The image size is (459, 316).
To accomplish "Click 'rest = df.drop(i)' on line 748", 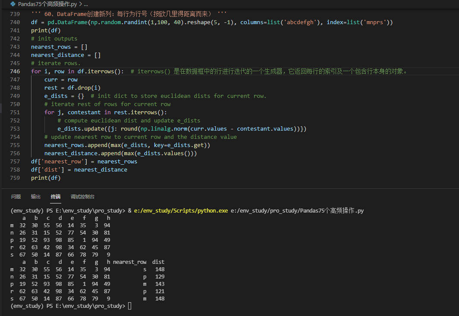I will click(72, 88).
